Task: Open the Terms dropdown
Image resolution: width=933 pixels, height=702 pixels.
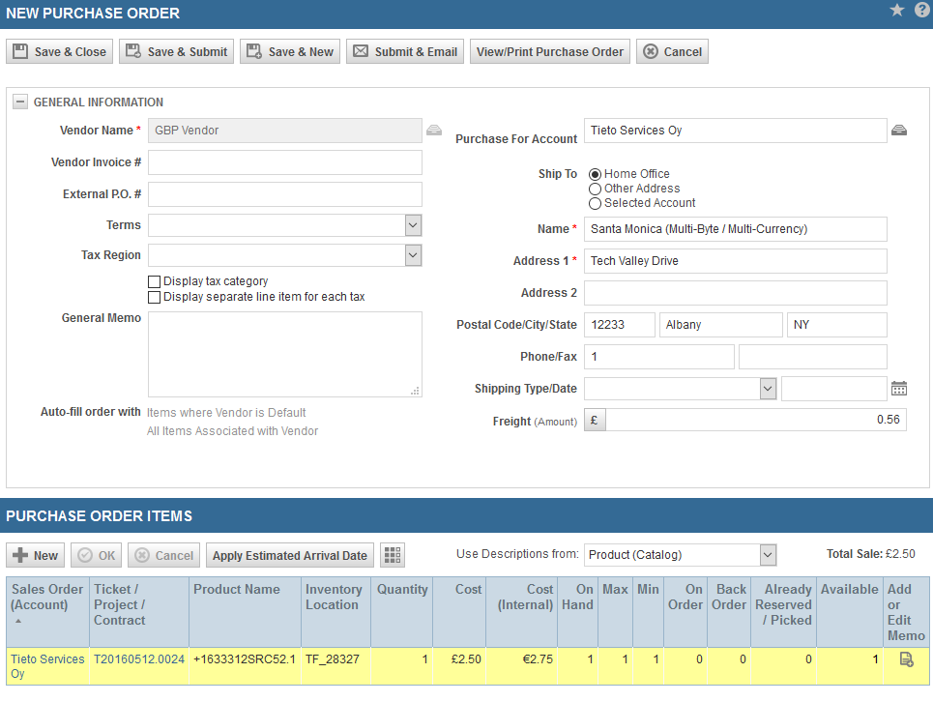Action: (x=413, y=225)
